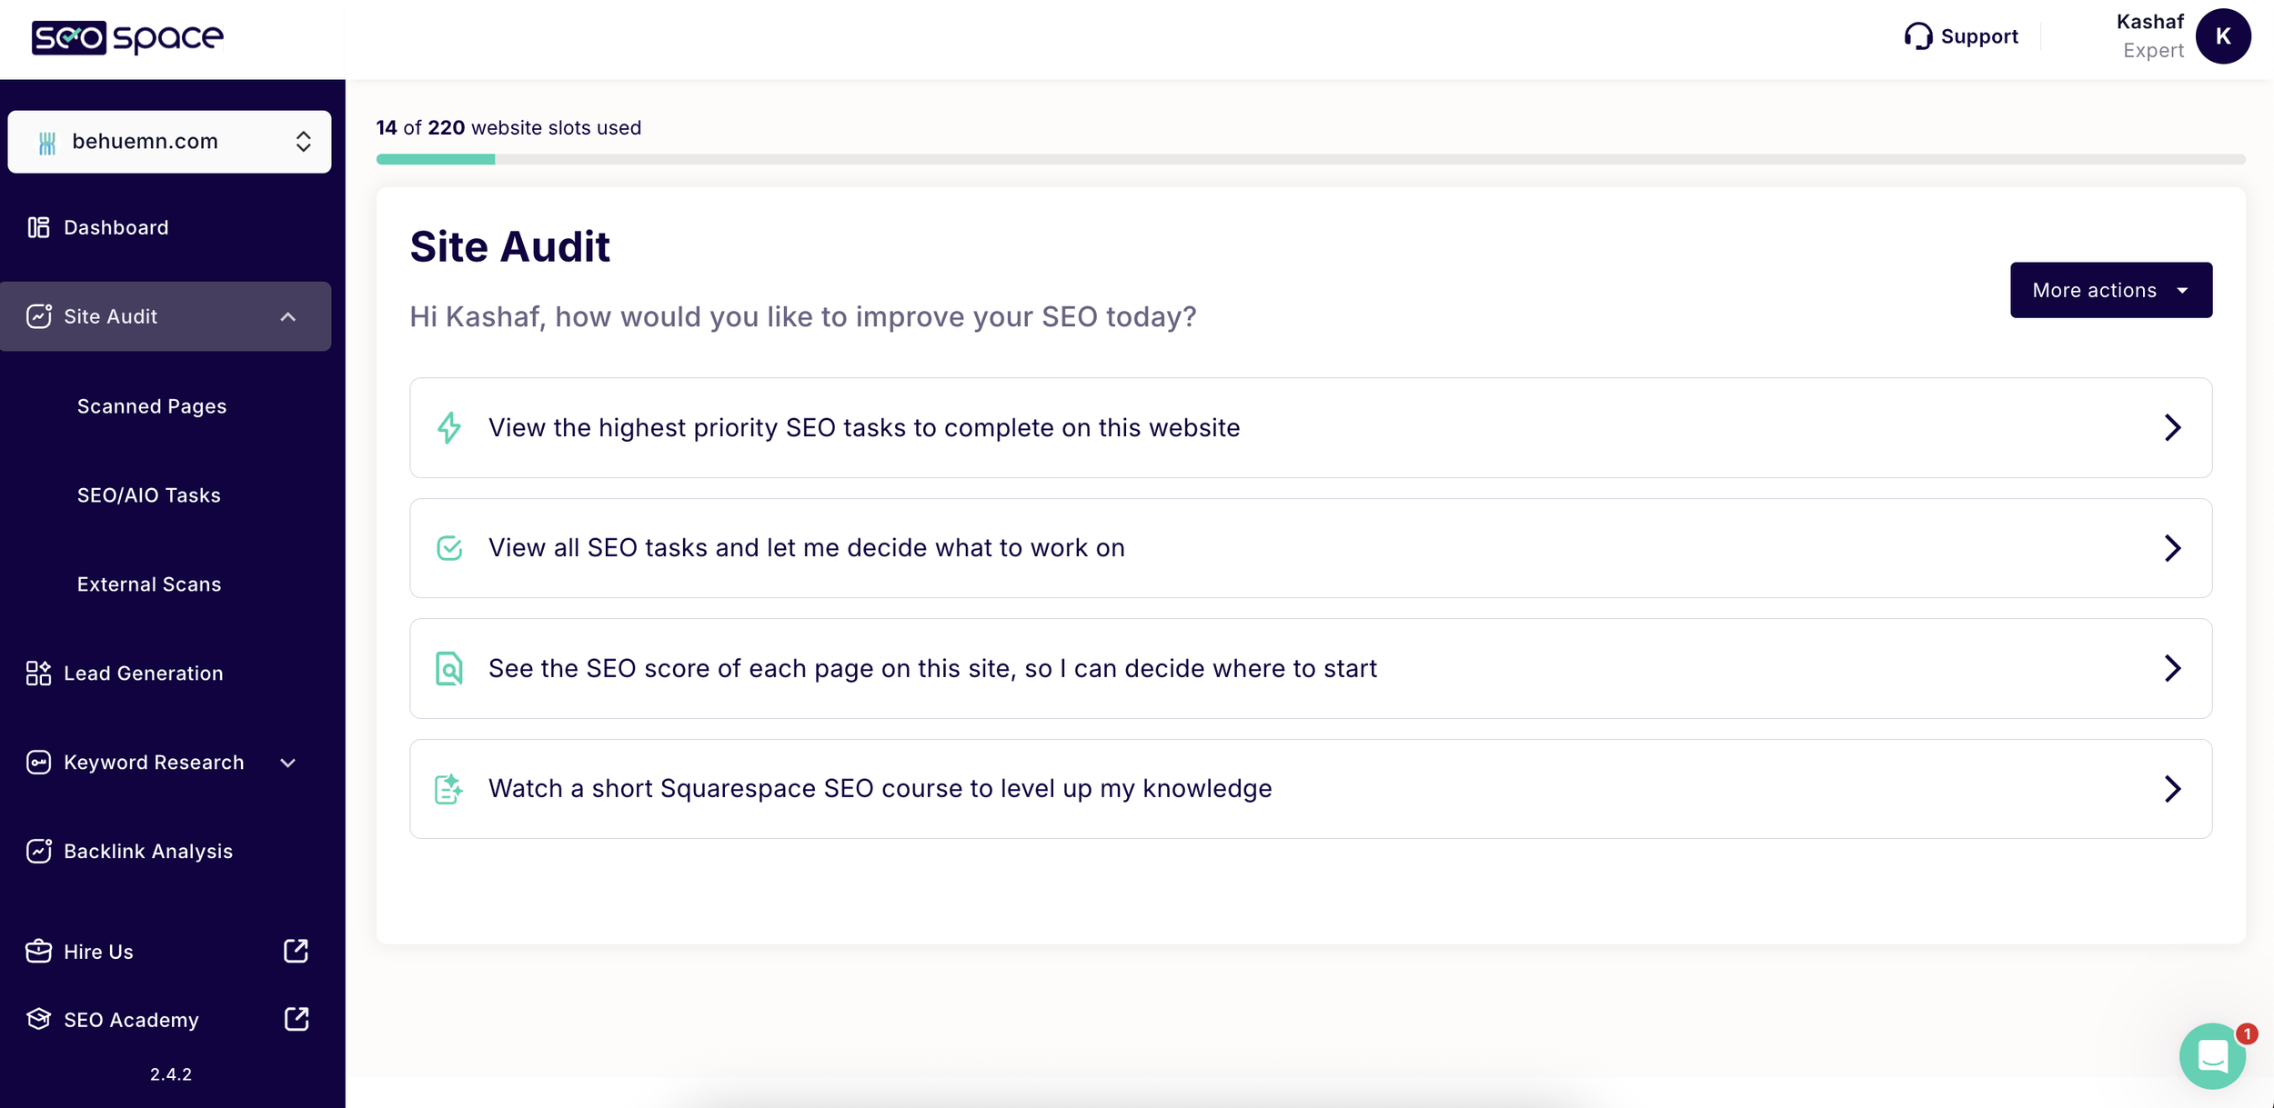
Task: Click the SEOSpace logo
Action: [127, 37]
